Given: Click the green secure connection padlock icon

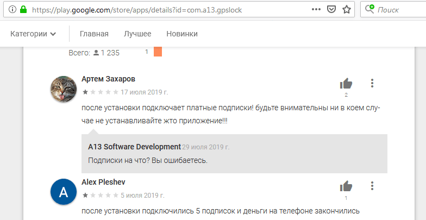Looking at the screenshot, I should click(23, 10).
